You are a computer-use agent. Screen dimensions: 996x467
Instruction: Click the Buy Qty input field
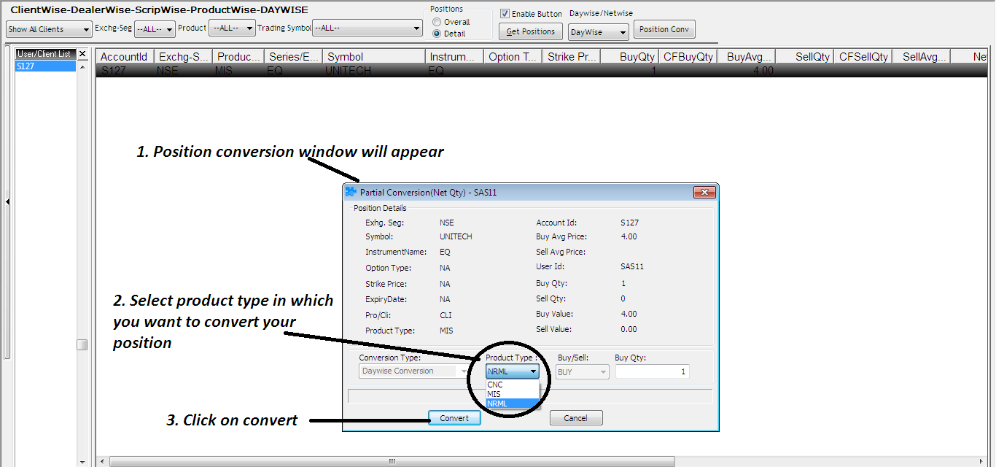(x=651, y=371)
